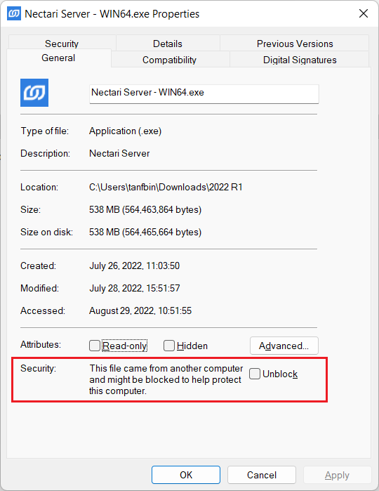Open the Advanced attributes dialog
Image resolution: width=379 pixels, height=491 pixels.
tap(284, 346)
